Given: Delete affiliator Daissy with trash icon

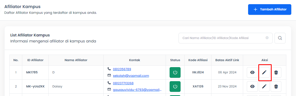Looking at the screenshot, I should [276, 86].
